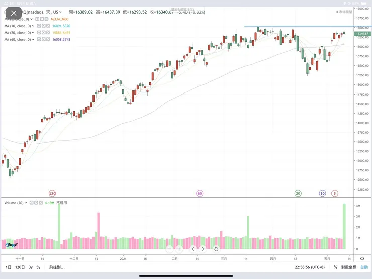This screenshot has width=372, height=279.
Task: Toggle visibility of MA (60, close, 0)
Action: pyautogui.click(x=39, y=39)
